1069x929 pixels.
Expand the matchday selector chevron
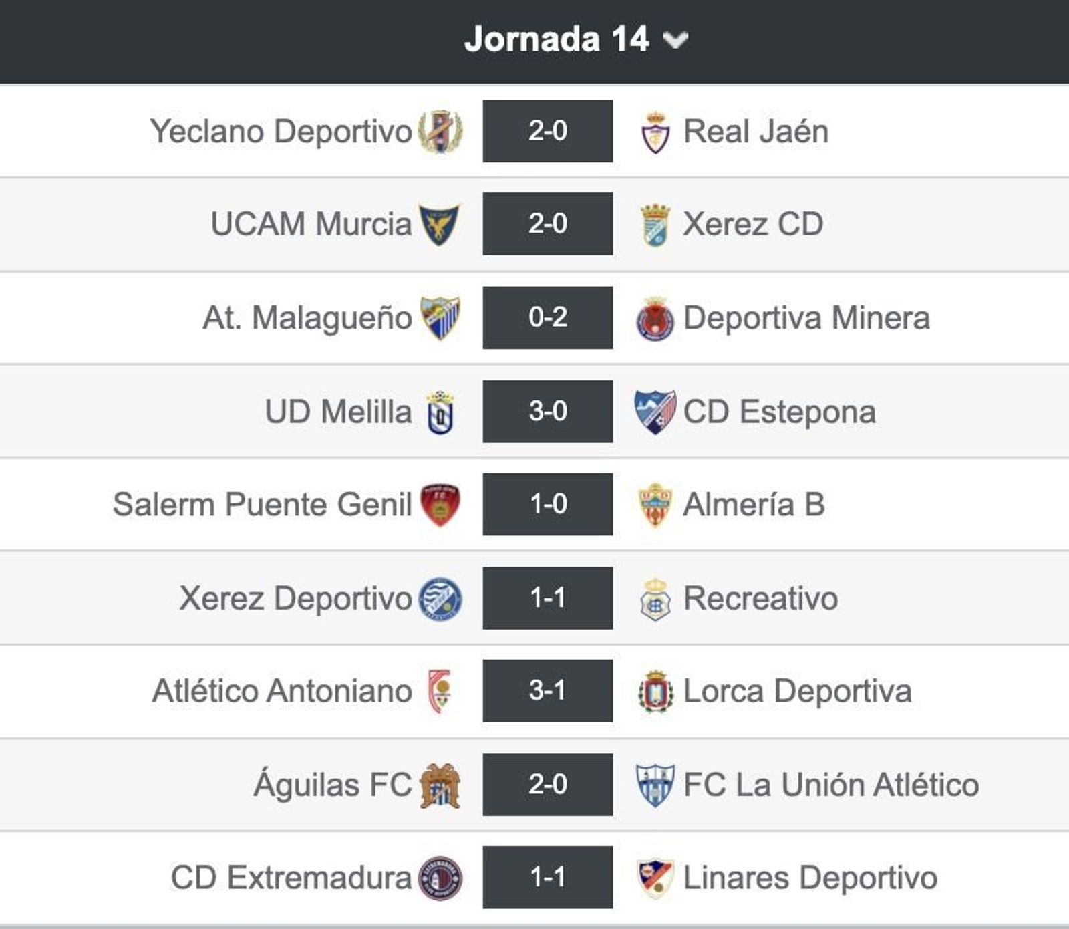pyautogui.click(x=676, y=41)
